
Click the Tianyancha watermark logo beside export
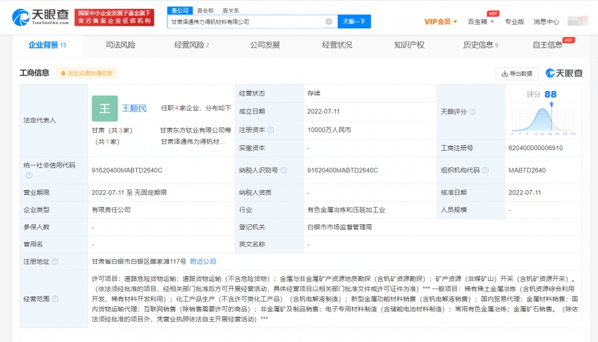(564, 73)
